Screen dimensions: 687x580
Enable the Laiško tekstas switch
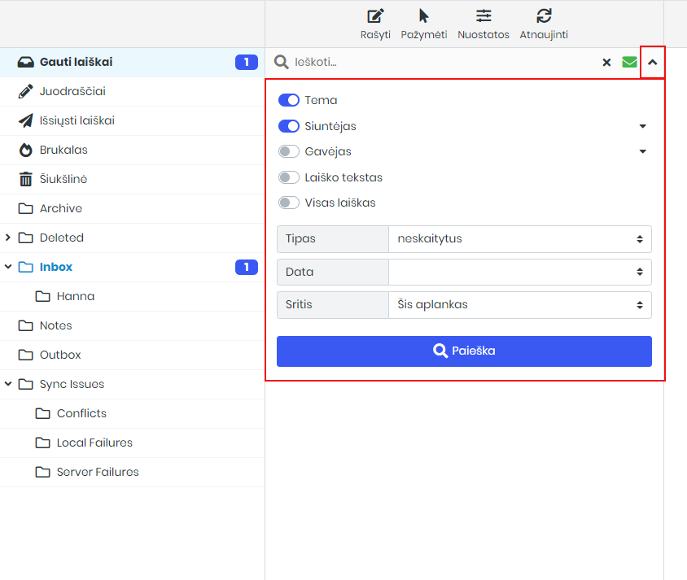coord(289,177)
